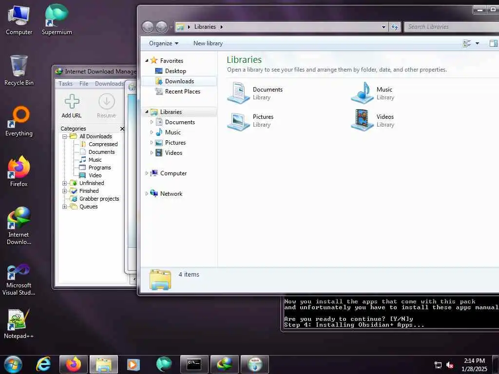Expand the Computer node in navigation pane
This screenshot has height=374, width=499.
(147, 173)
